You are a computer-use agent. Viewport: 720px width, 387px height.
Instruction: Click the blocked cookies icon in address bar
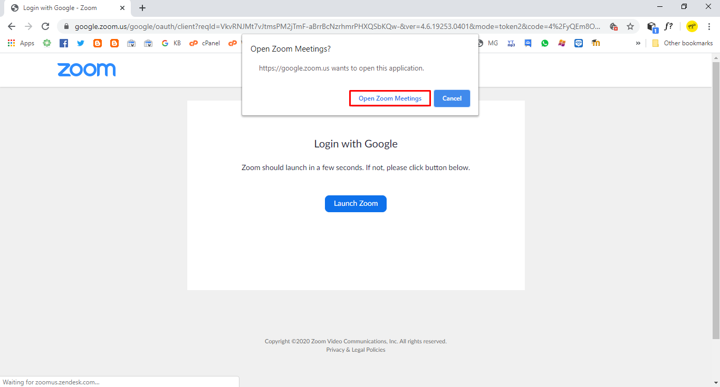click(x=613, y=26)
